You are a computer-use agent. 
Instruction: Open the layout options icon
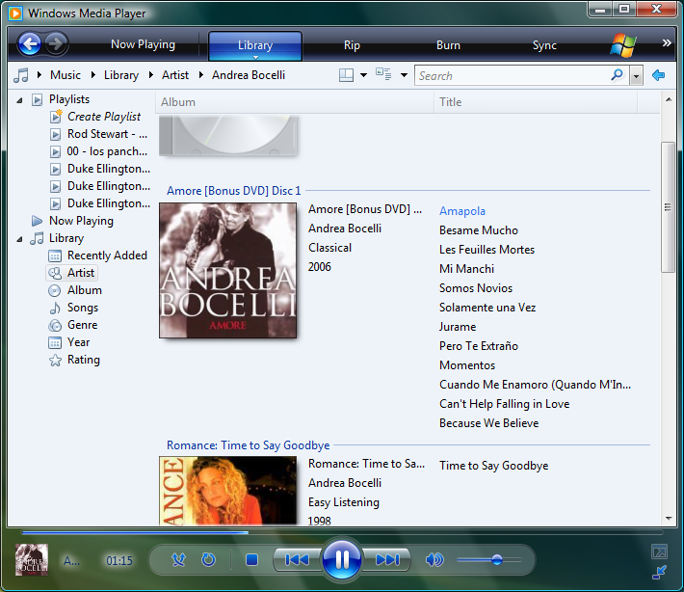347,75
